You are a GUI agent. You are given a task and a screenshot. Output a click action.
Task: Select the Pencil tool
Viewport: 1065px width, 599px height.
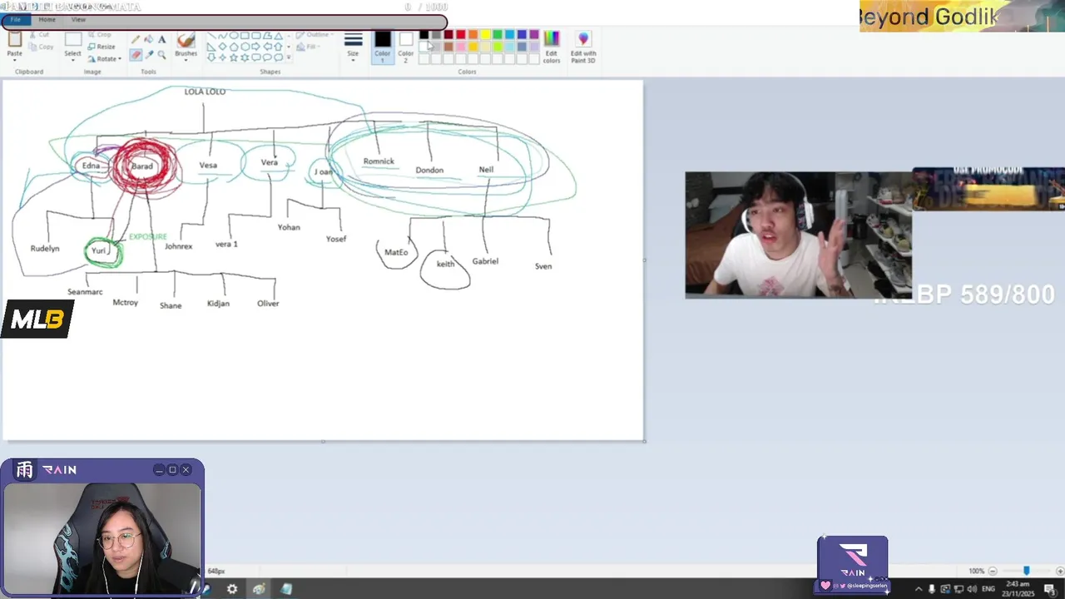point(136,40)
